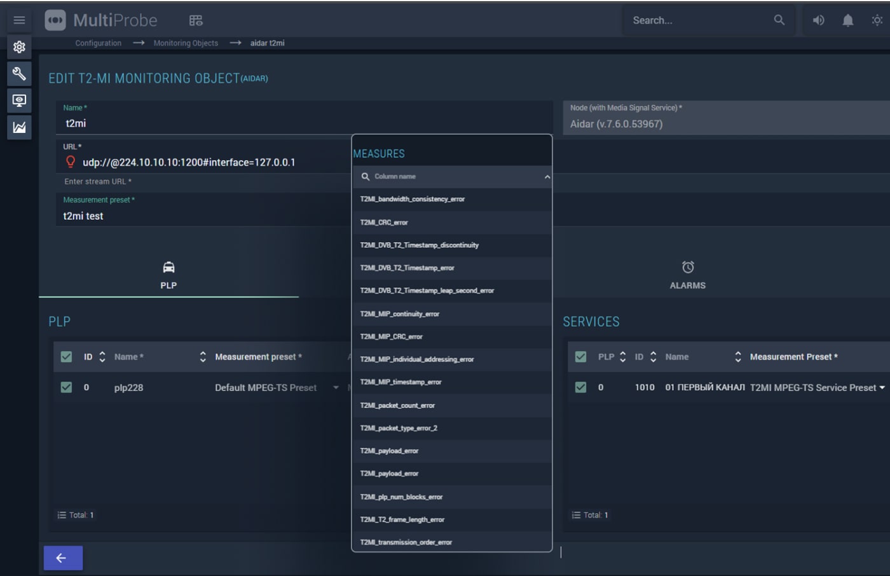The image size is (890, 576).
Task: Click the Alarms clock icon
Action: [x=688, y=267]
